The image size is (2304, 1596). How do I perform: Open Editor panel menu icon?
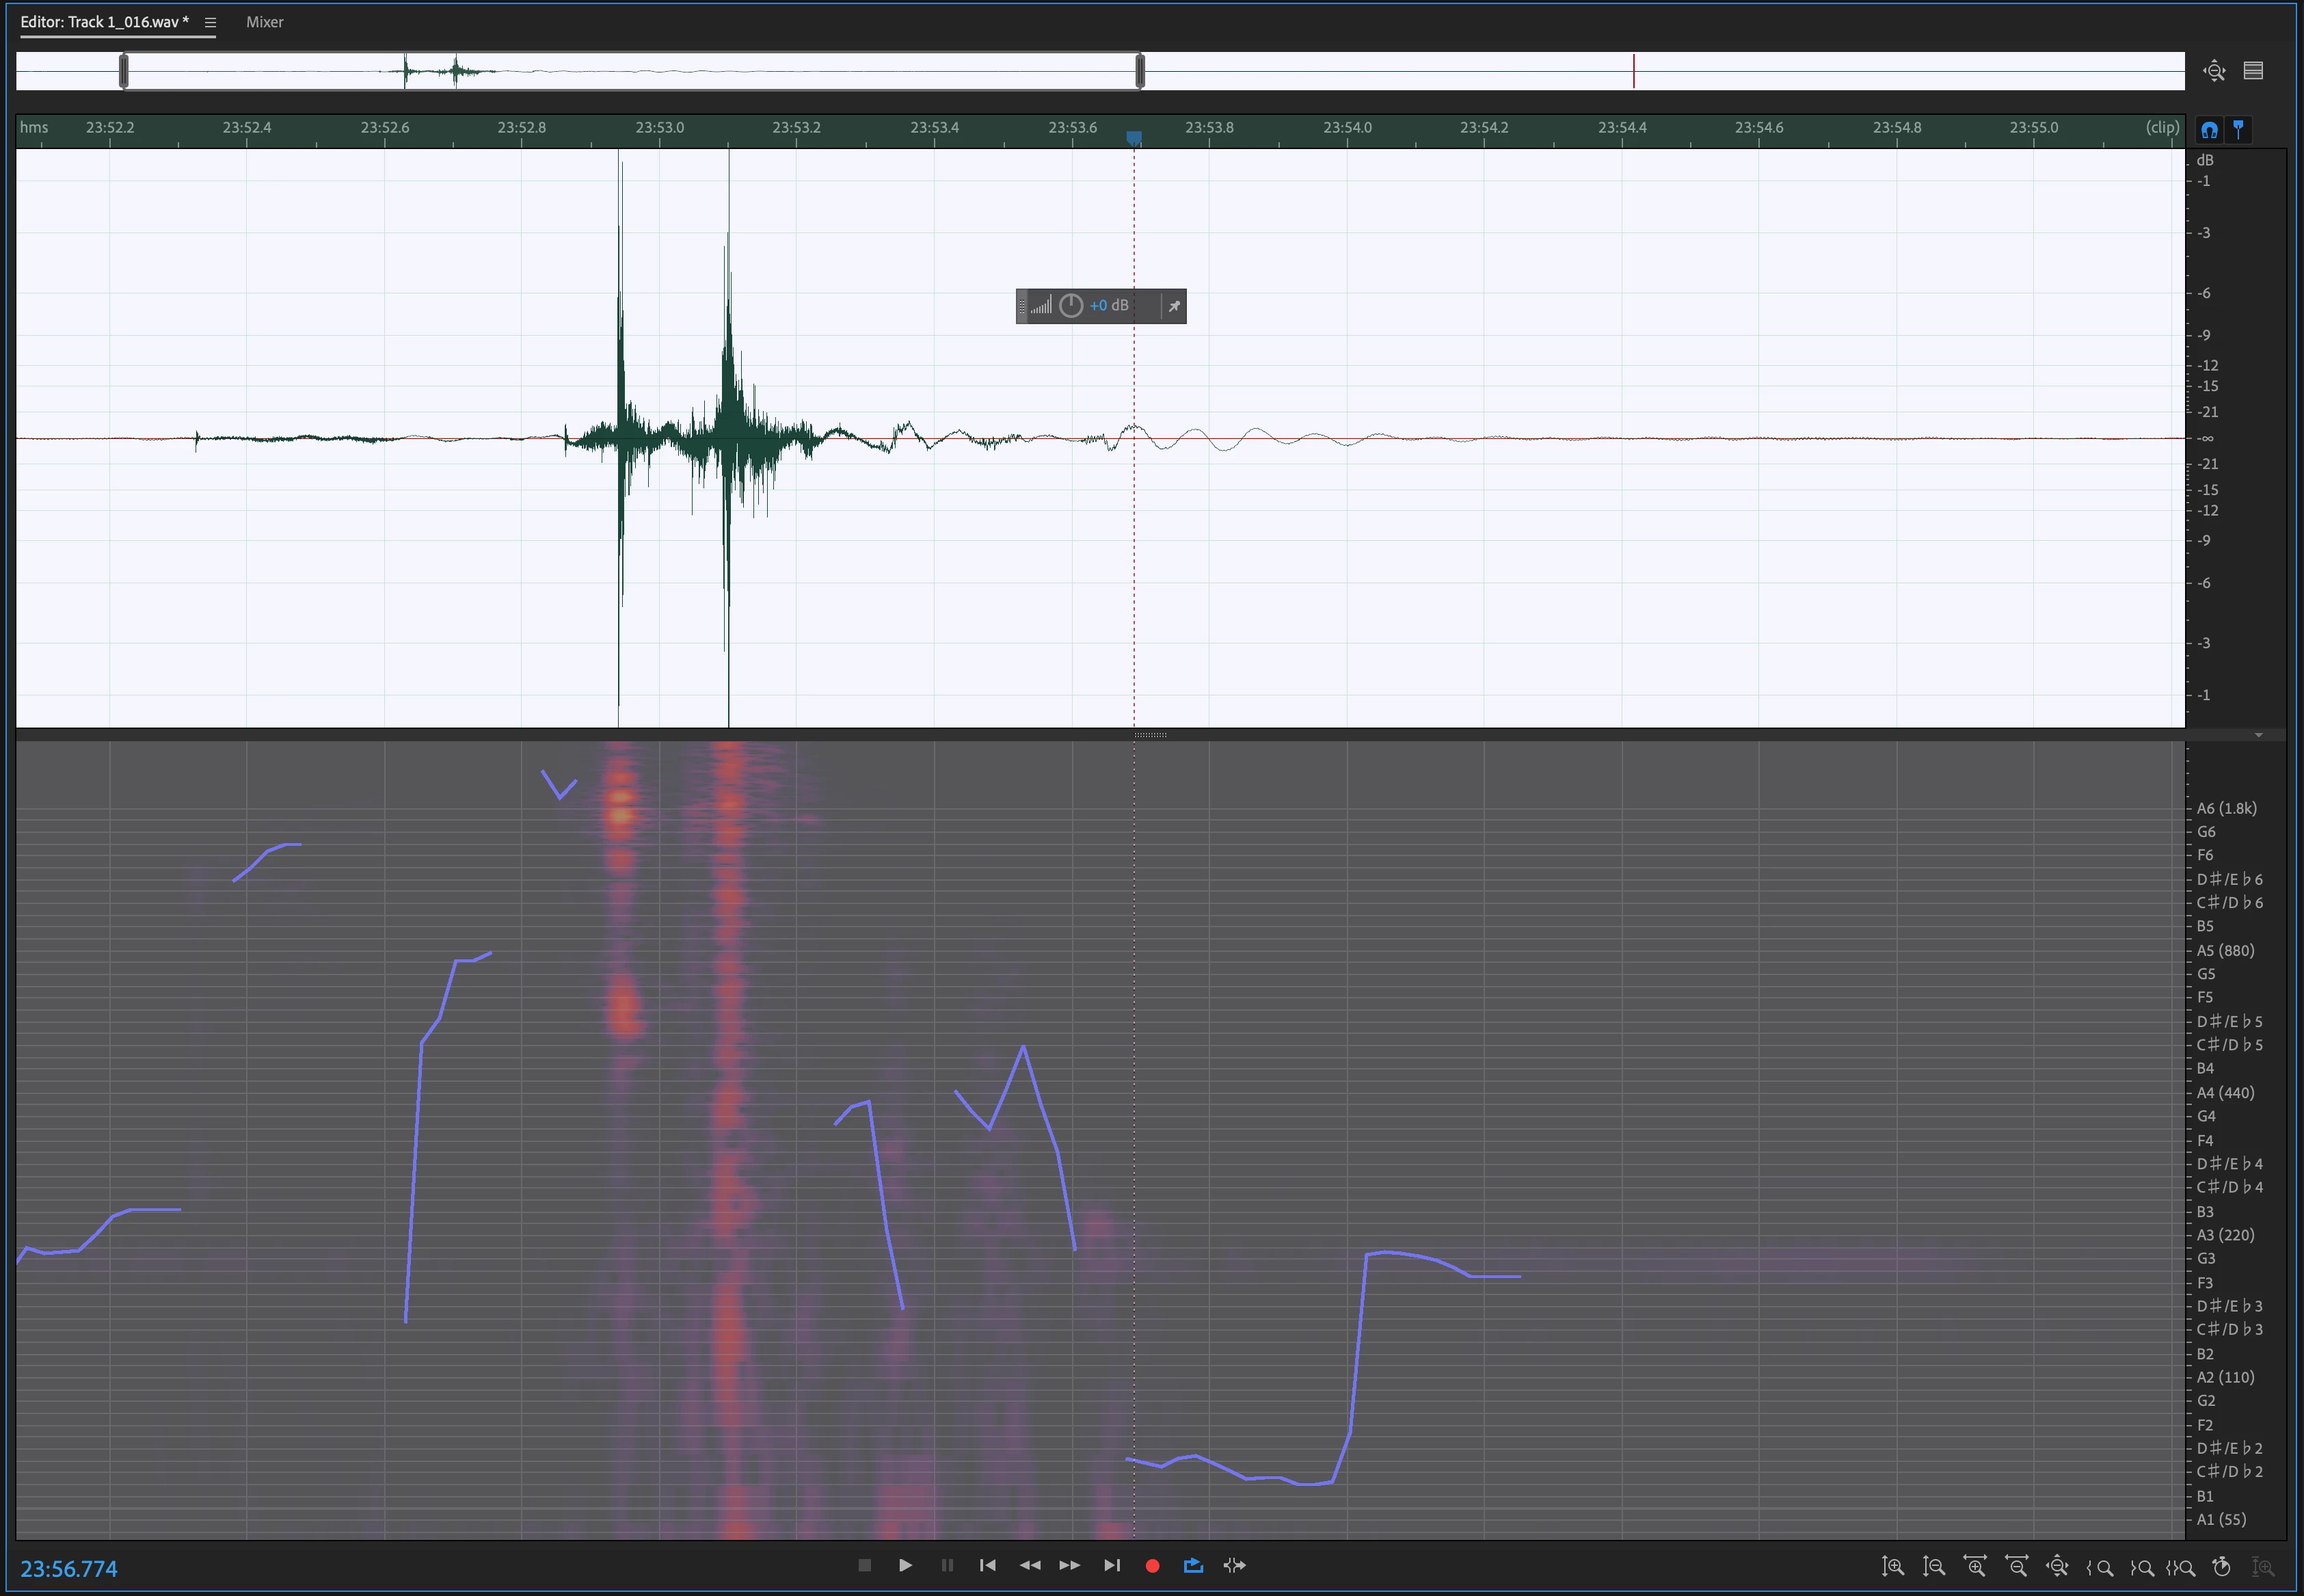pyautogui.click(x=210, y=22)
